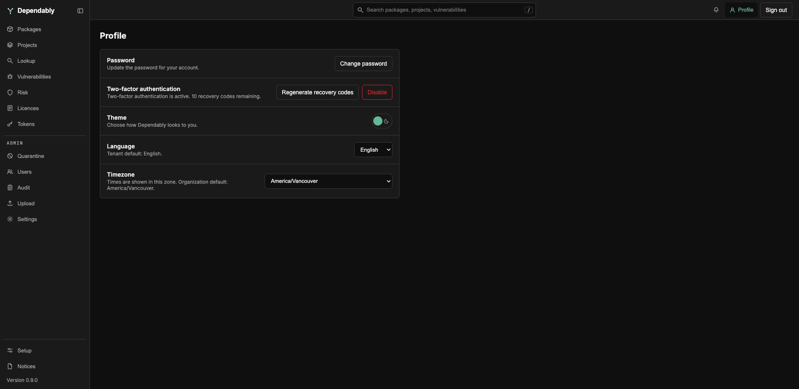Click the Two-factor authentication heading
Viewport: 799px width, 389px height.
(x=144, y=89)
